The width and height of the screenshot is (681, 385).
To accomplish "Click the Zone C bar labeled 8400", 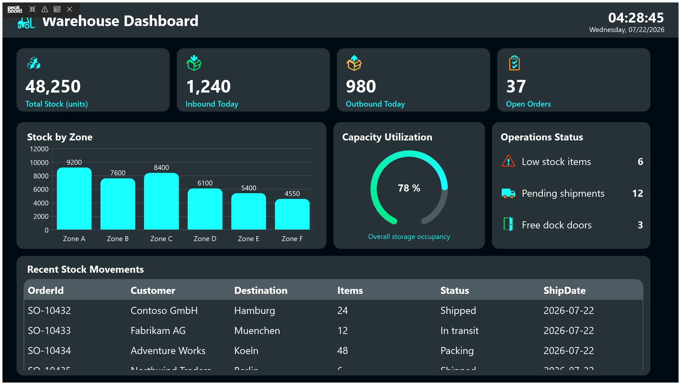I will tap(162, 201).
